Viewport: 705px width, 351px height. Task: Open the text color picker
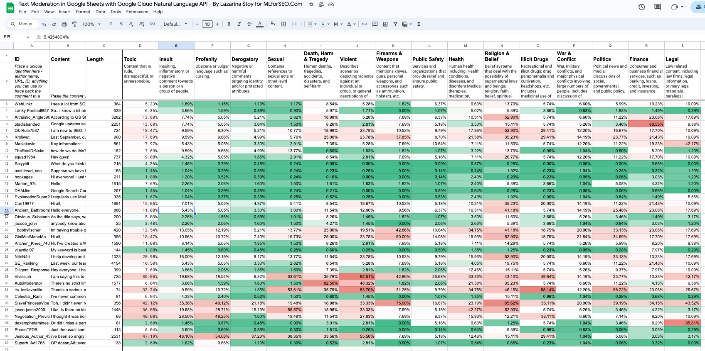260,24
